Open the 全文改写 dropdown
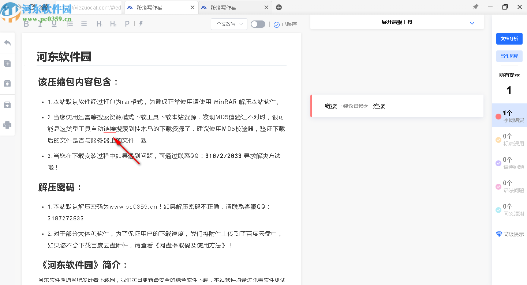This screenshot has width=527, height=285. pyautogui.click(x=229, y=24)
